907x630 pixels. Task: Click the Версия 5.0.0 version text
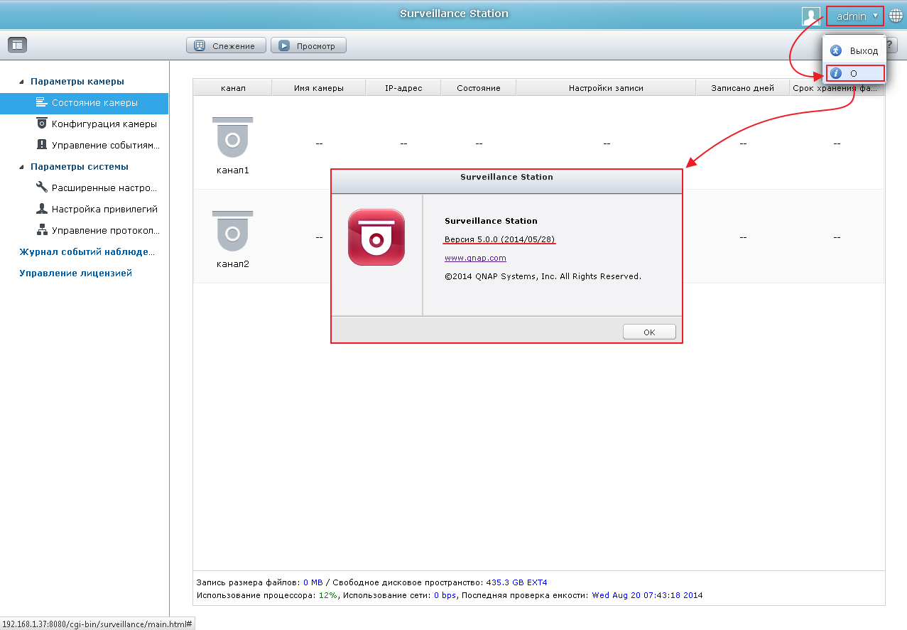coord(500,239)
